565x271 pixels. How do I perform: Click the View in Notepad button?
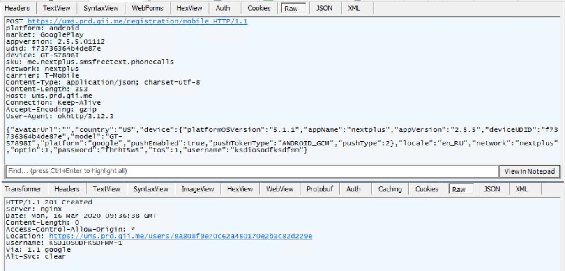point(530,171)
